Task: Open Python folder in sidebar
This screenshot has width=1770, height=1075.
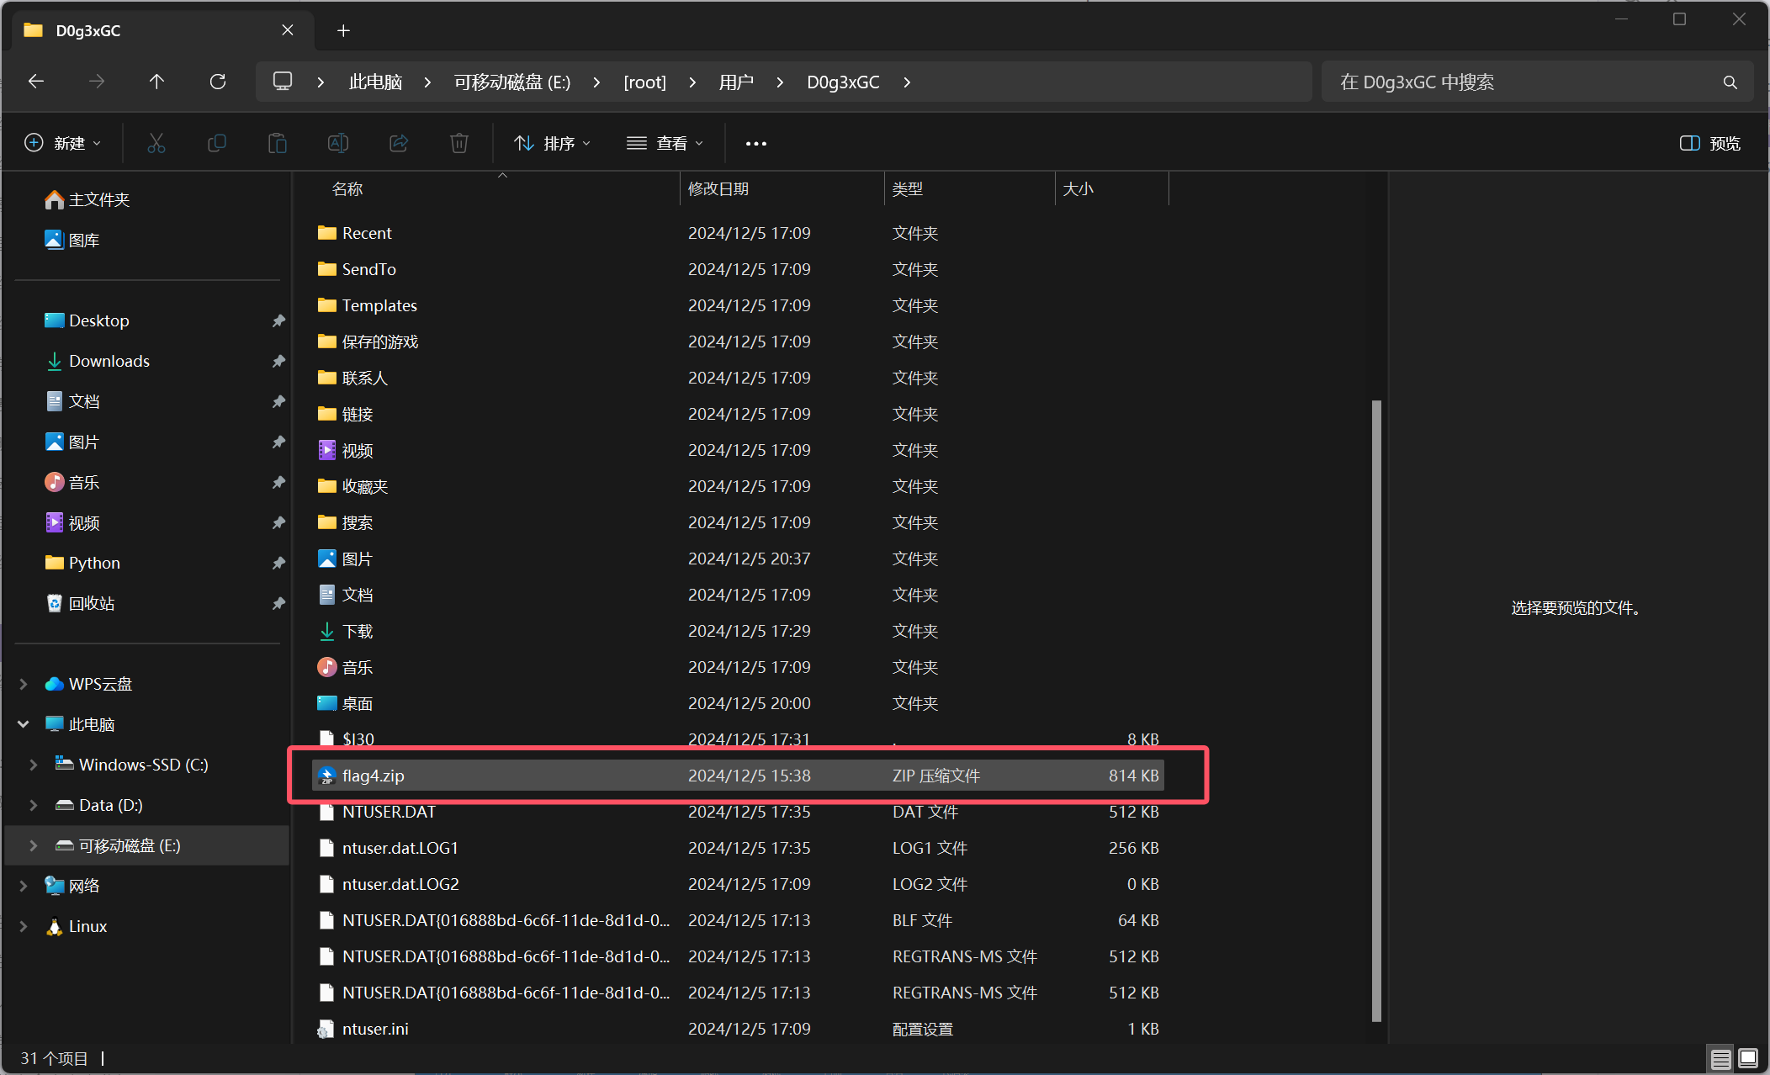Action: [82, 563]
